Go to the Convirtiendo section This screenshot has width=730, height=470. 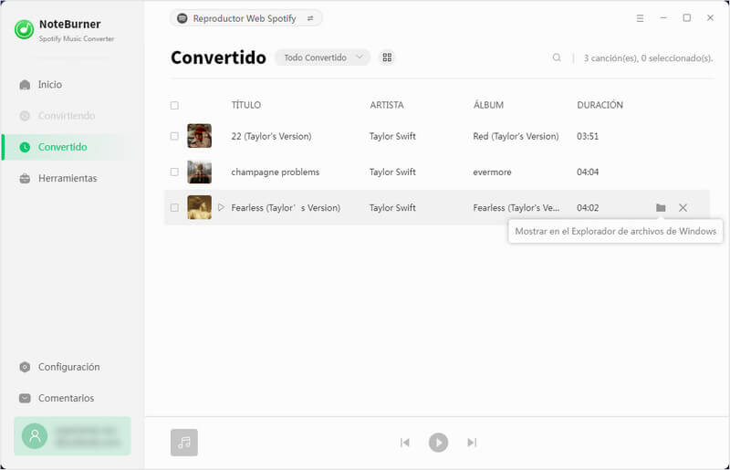tap(66, 116)
